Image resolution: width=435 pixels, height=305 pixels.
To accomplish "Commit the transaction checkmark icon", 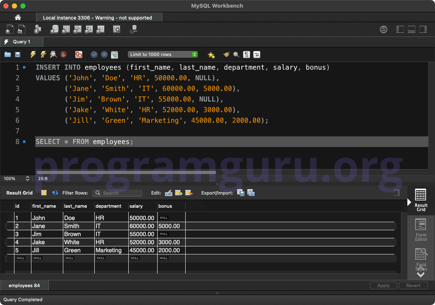I will coord(94,54).
